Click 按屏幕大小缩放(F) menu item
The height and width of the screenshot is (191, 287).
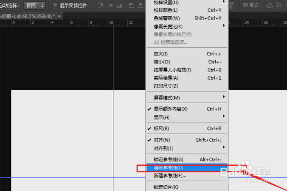(x=187, y=70)
